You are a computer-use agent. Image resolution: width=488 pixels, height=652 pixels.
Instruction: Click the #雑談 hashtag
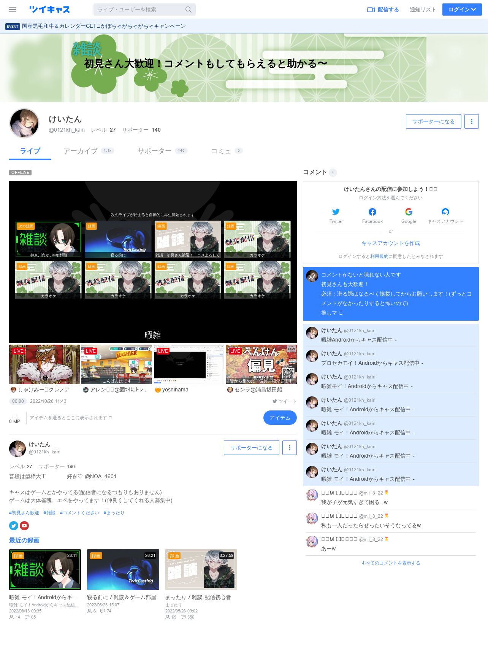click(49, 513)
